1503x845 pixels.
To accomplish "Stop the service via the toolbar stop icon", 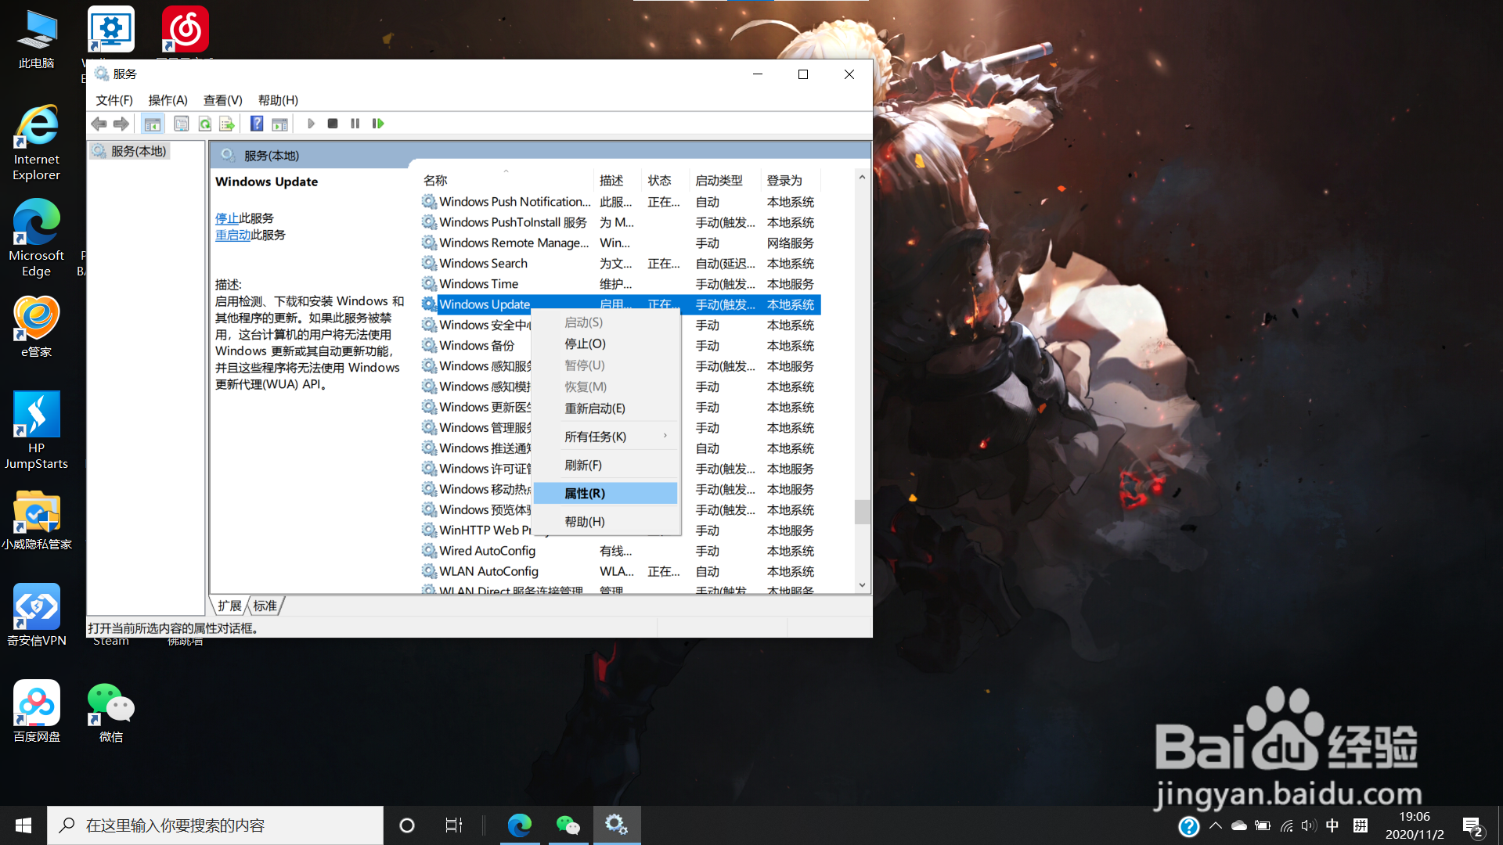I will click(x=332, y=123).
